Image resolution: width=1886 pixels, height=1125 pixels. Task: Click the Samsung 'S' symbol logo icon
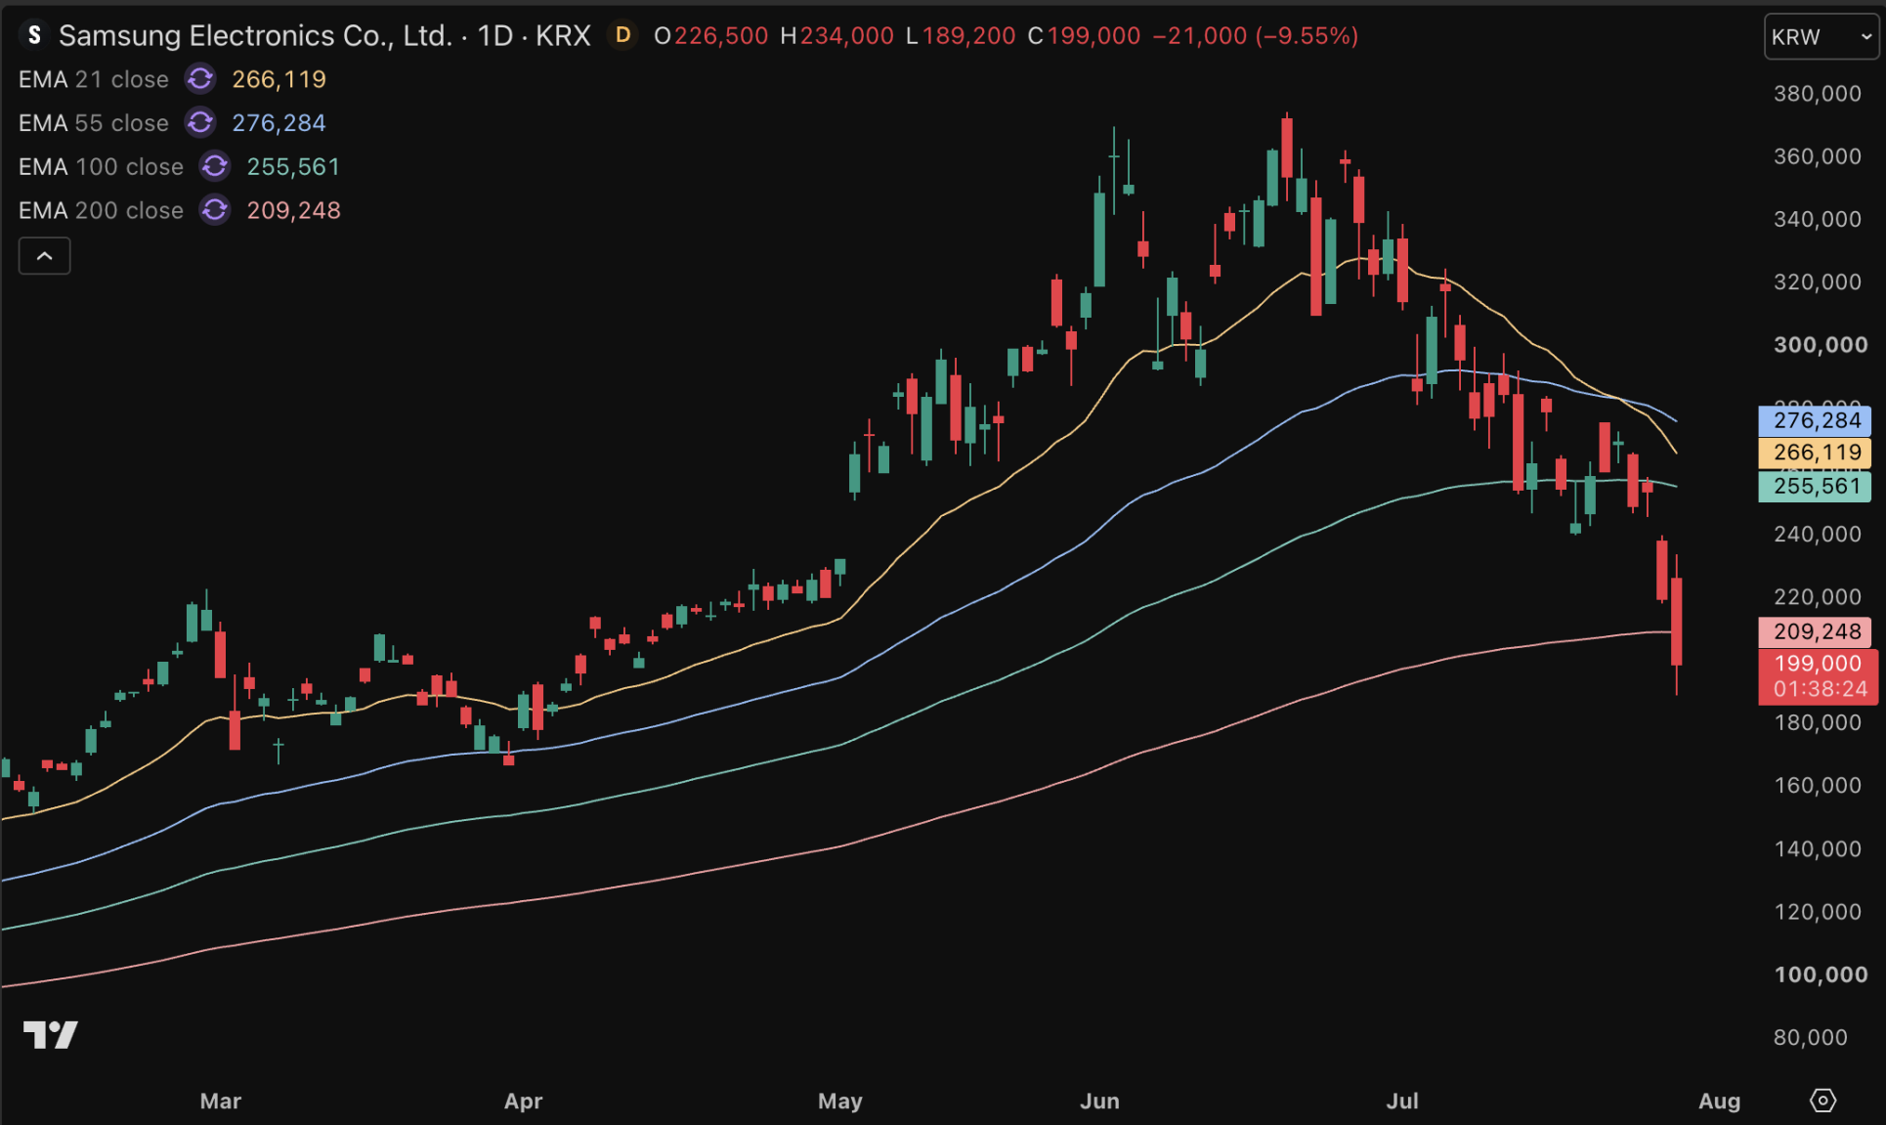click(x=34, y=35)
